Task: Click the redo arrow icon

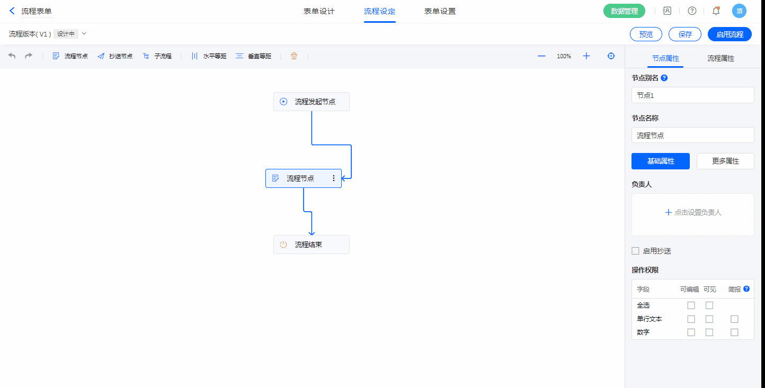Action: click(29, 56)
